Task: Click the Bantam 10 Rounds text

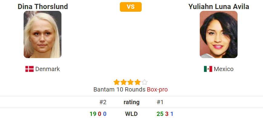Action: pyautogui.click(x=120, y=90)
